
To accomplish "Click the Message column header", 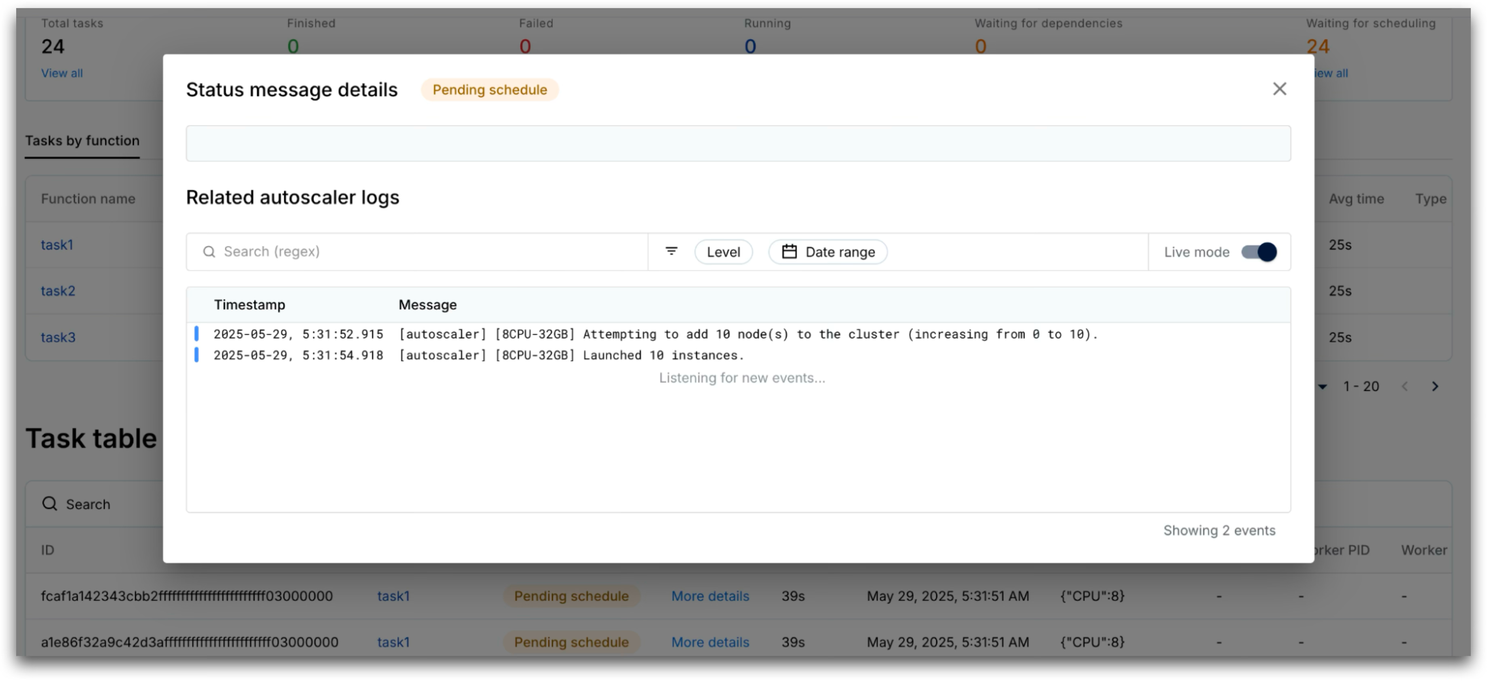I will point(427,305).
